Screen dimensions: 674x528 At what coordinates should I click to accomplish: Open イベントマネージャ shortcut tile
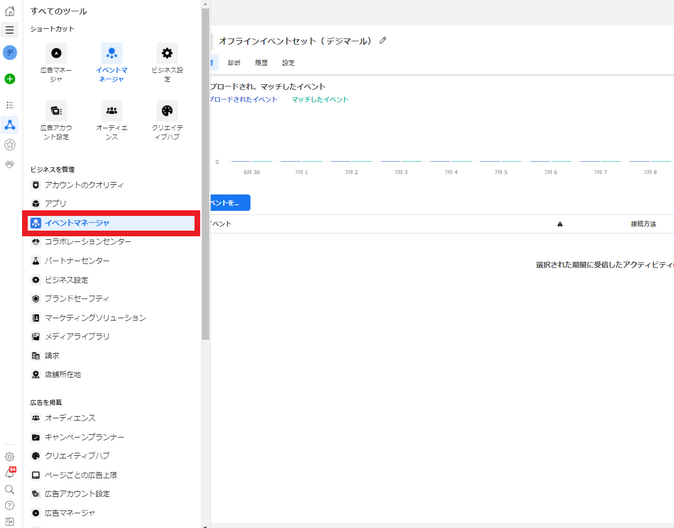click(x=112, y=62)
